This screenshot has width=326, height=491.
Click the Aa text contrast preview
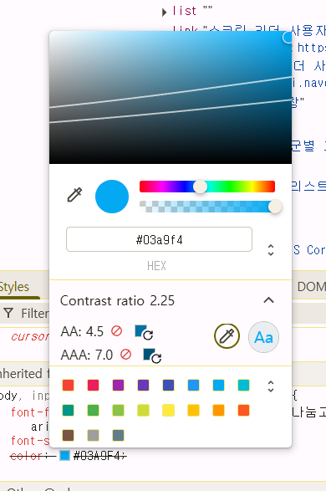click(x=264, y=337)
